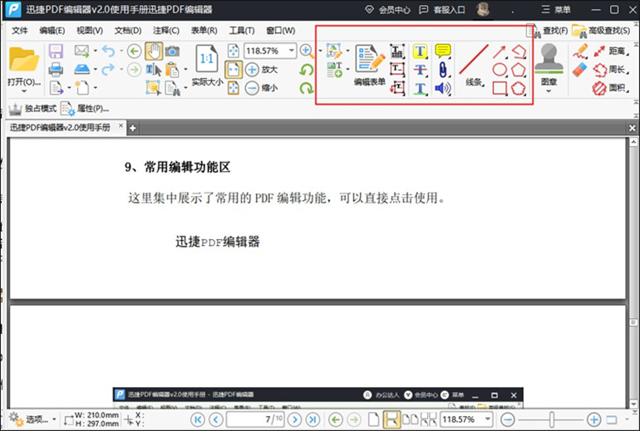Undo the last action
Viewport: 640px width, 431px height.
(109, 51)
